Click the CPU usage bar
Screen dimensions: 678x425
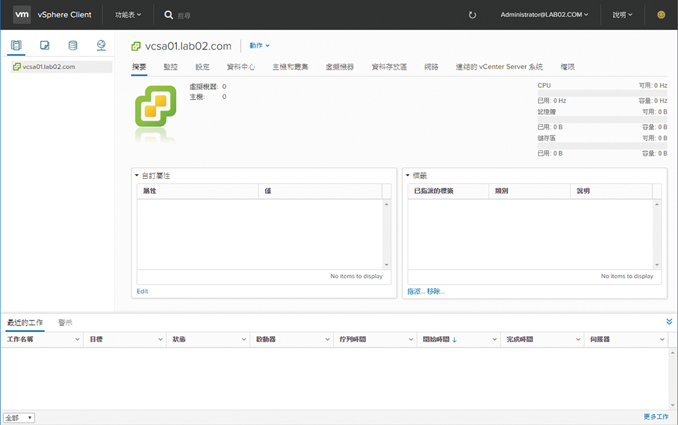pyautogui.click(x=602, y=93)
